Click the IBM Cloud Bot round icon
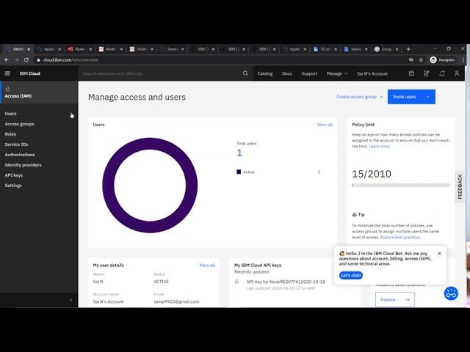Screen dimensions: 470x352 pyautogui.click(x=451, y=293)
